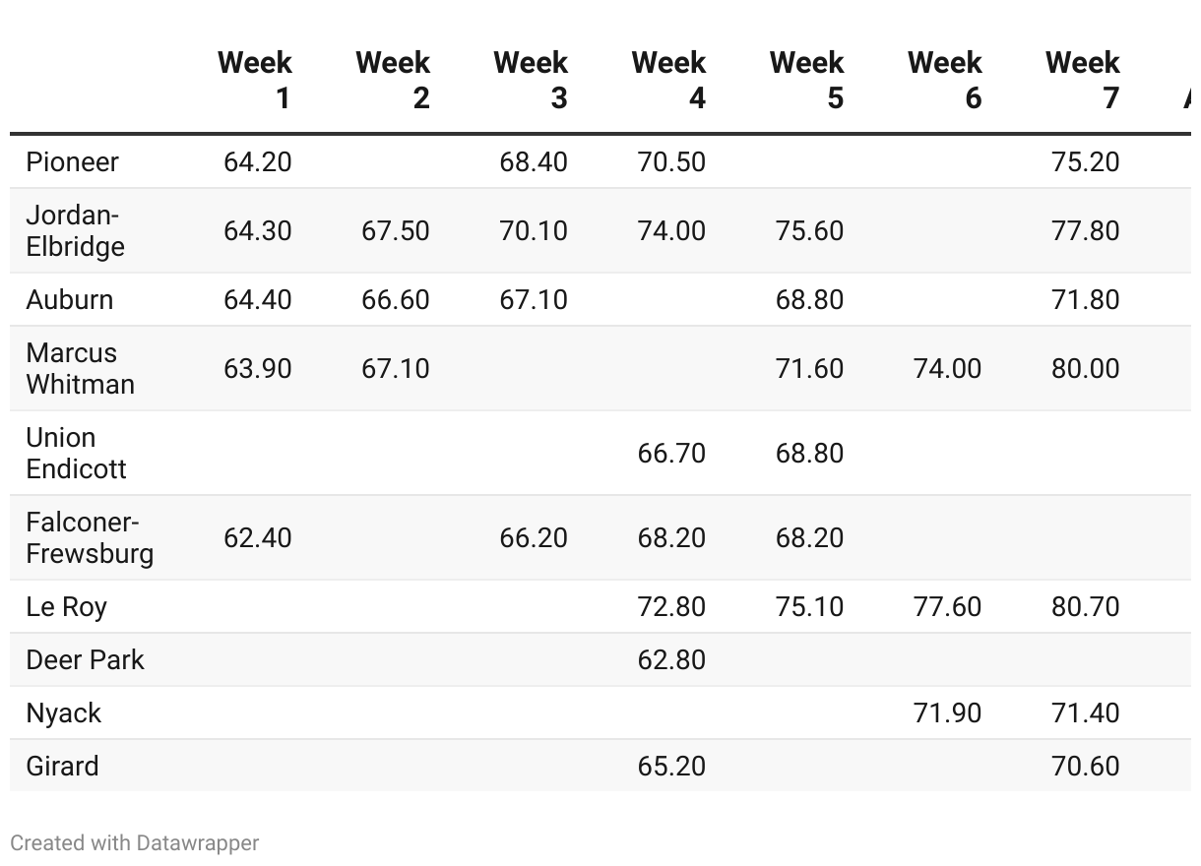Click the Week 2 column header

(x=393, y=80)
